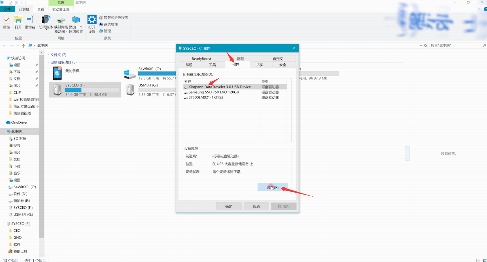Select Kingston DataTraveler 3.0 USB Device row

(x=235, y=87)
